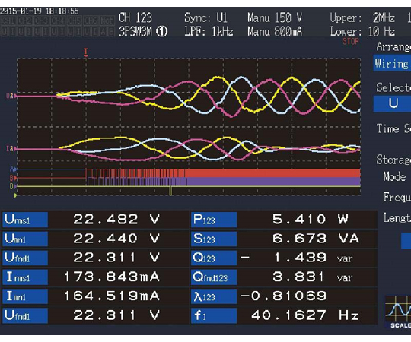Click the circled 1 wiring indicator

point(161,32)
